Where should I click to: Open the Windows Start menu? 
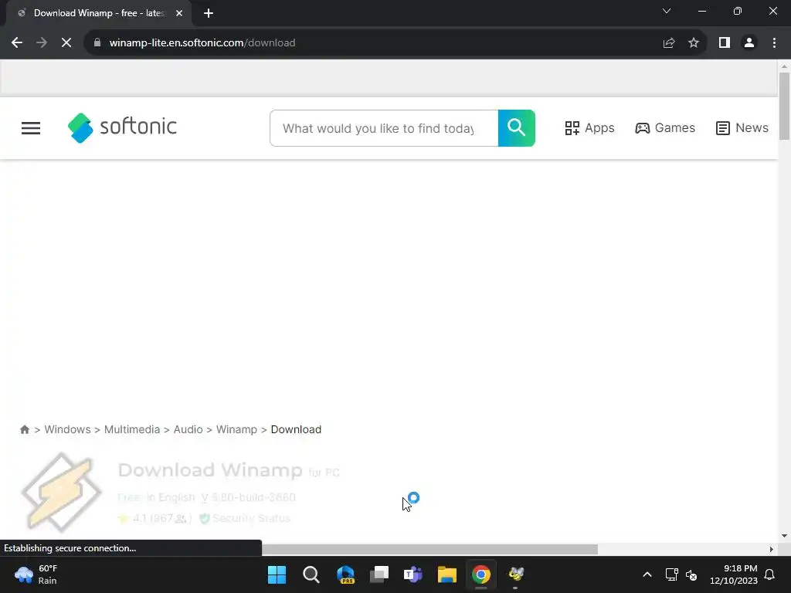[x=277, y=574]
